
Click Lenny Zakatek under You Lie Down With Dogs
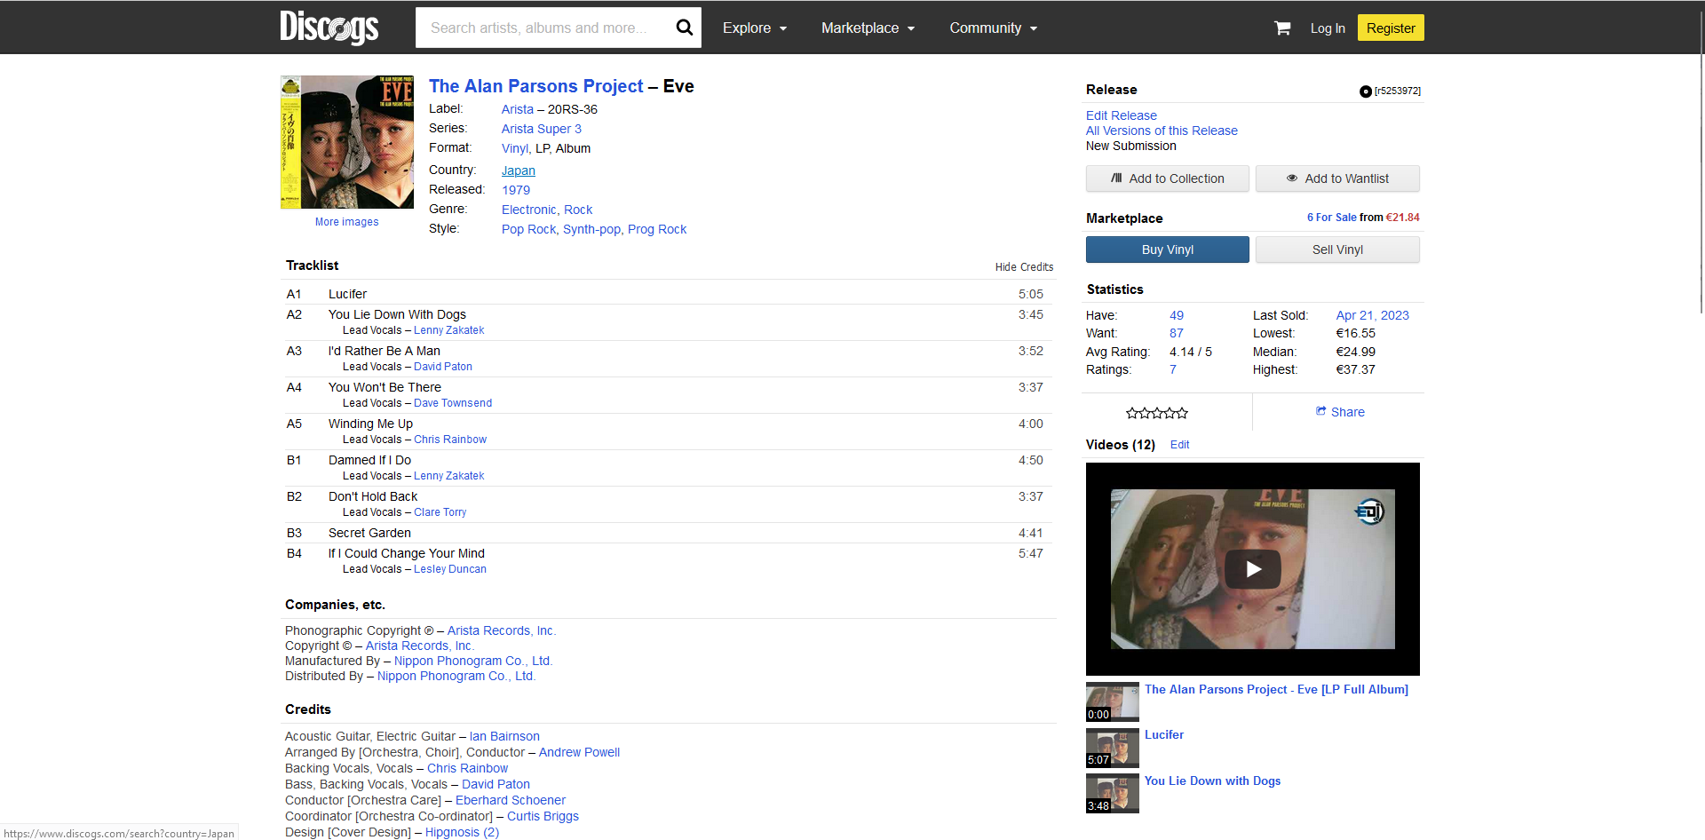(448, 330)
